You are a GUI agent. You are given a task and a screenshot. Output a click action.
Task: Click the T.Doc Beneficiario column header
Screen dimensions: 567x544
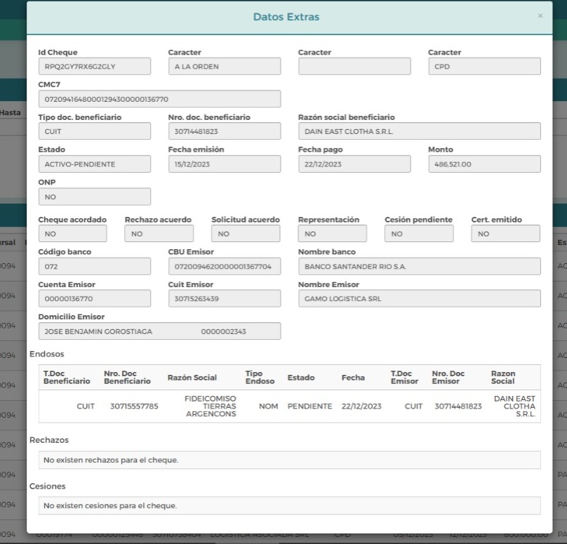(67, 377)
